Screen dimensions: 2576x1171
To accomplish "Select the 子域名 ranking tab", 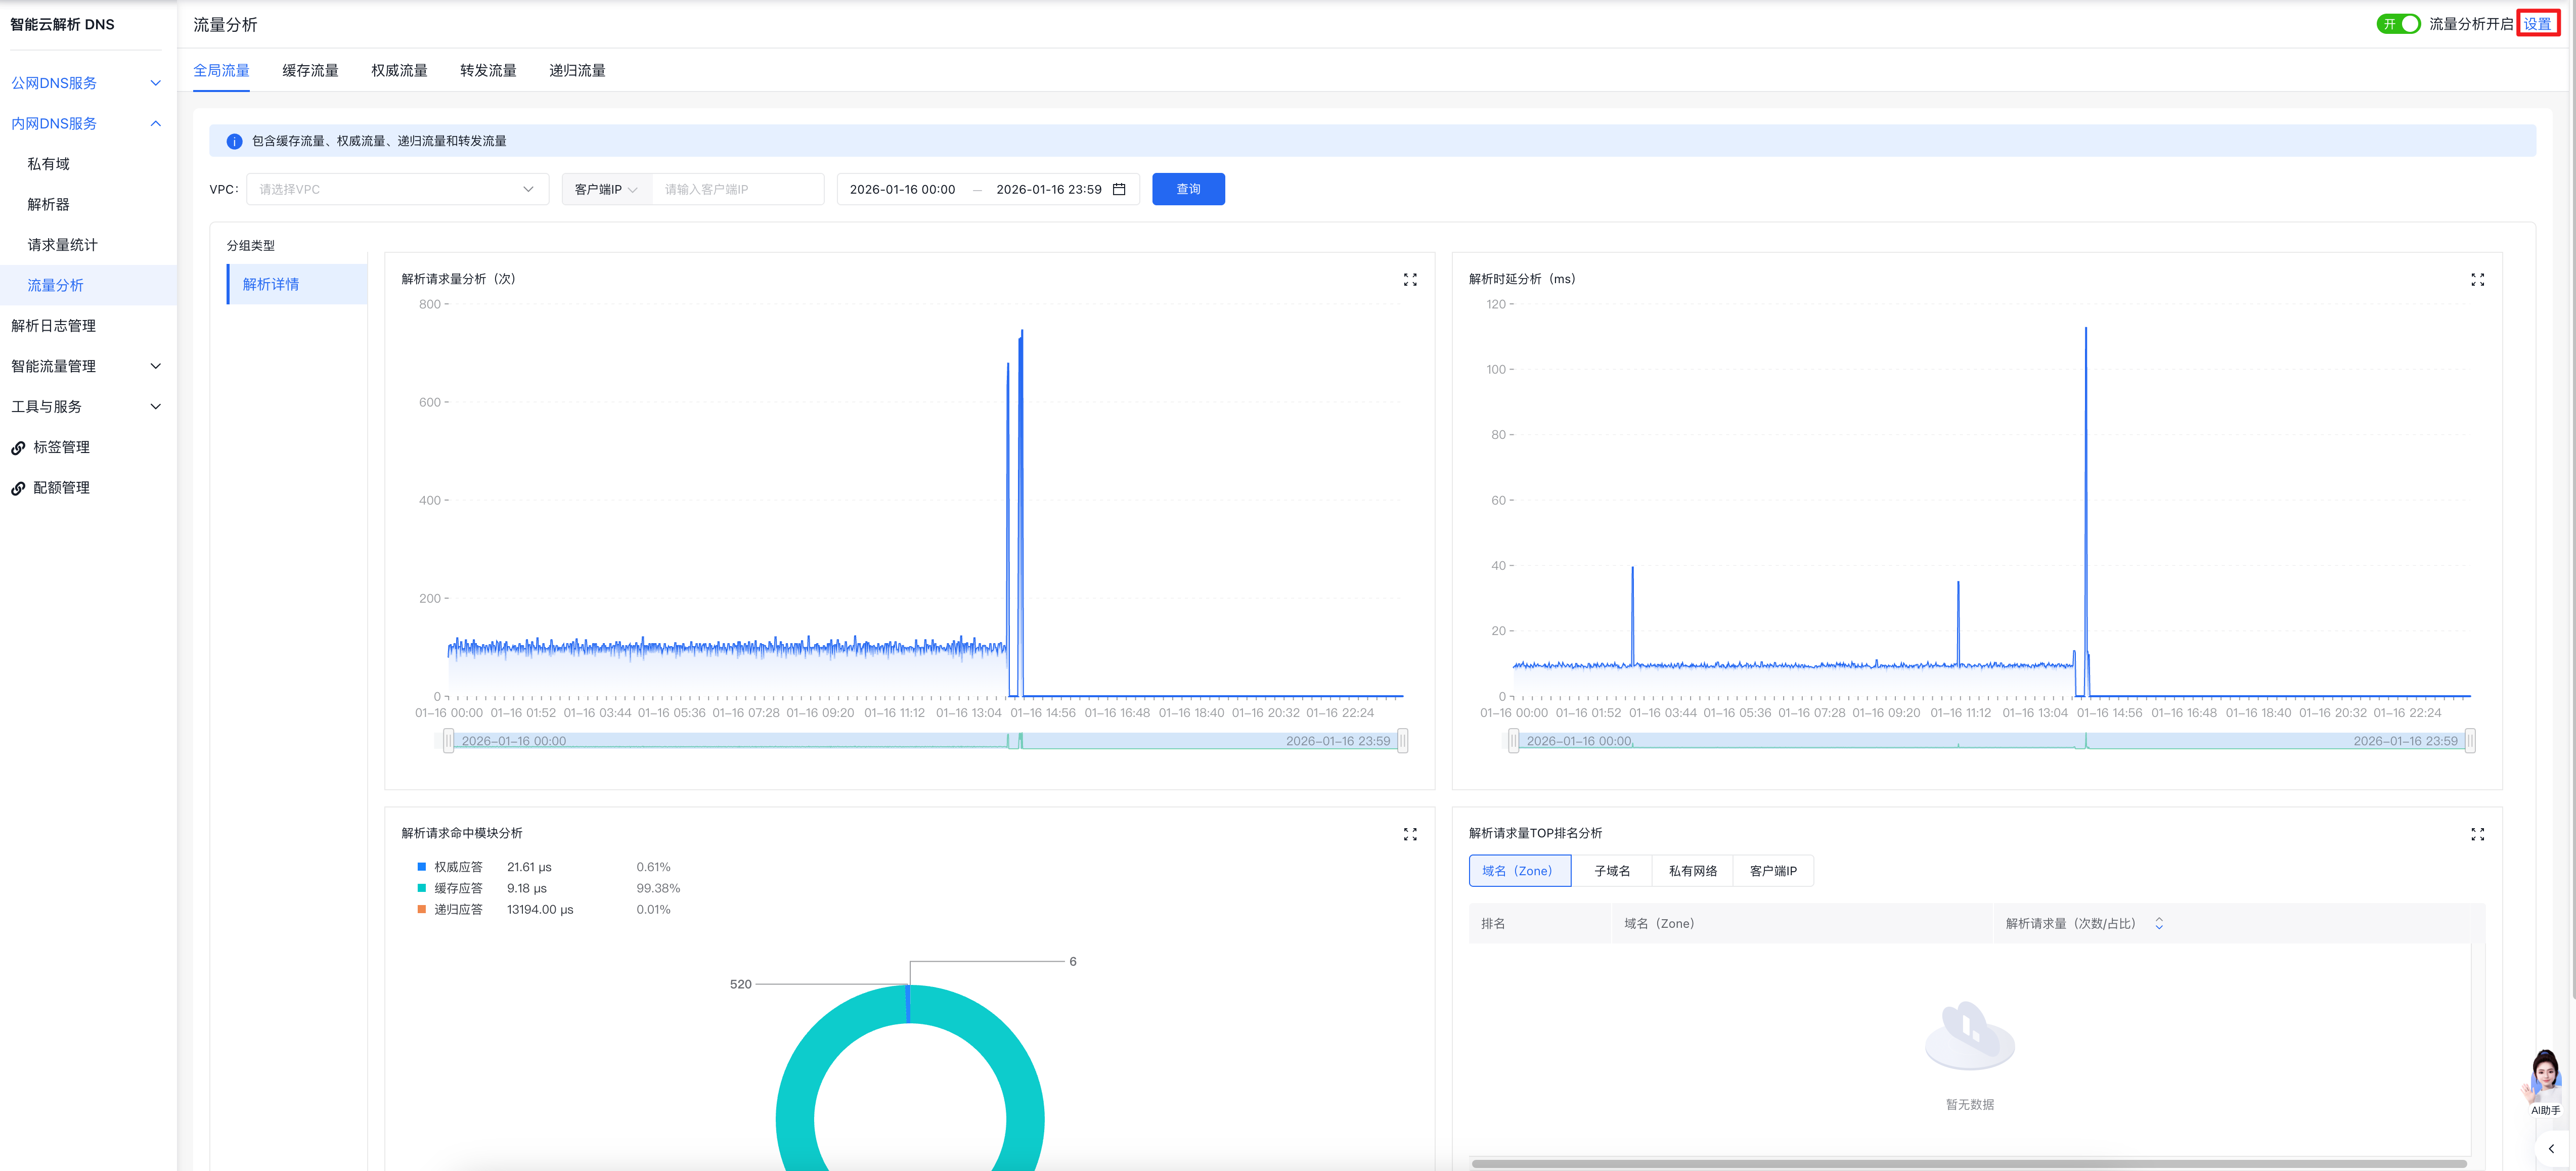I will pos(1611,871).
